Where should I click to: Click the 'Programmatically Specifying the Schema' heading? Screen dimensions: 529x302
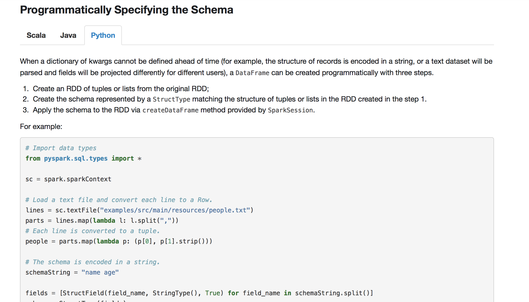pyautogui.click(x=127, y=10)
